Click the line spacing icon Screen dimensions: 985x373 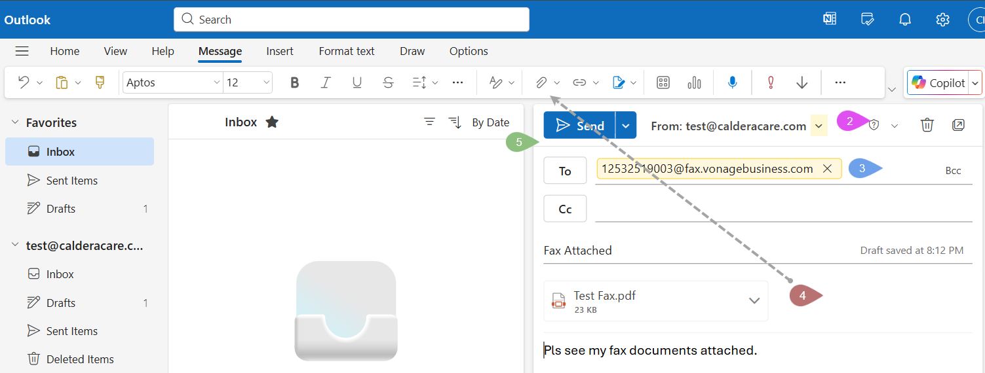click(419, 82)
